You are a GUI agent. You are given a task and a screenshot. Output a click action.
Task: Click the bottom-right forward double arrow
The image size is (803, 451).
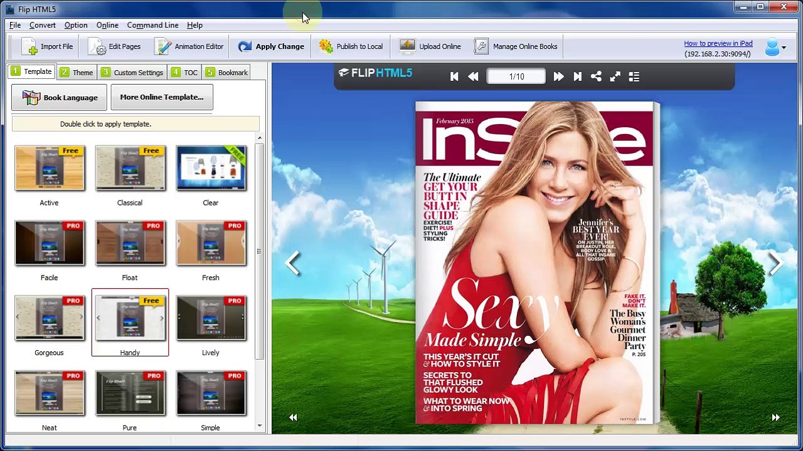[x=775, y=417]
